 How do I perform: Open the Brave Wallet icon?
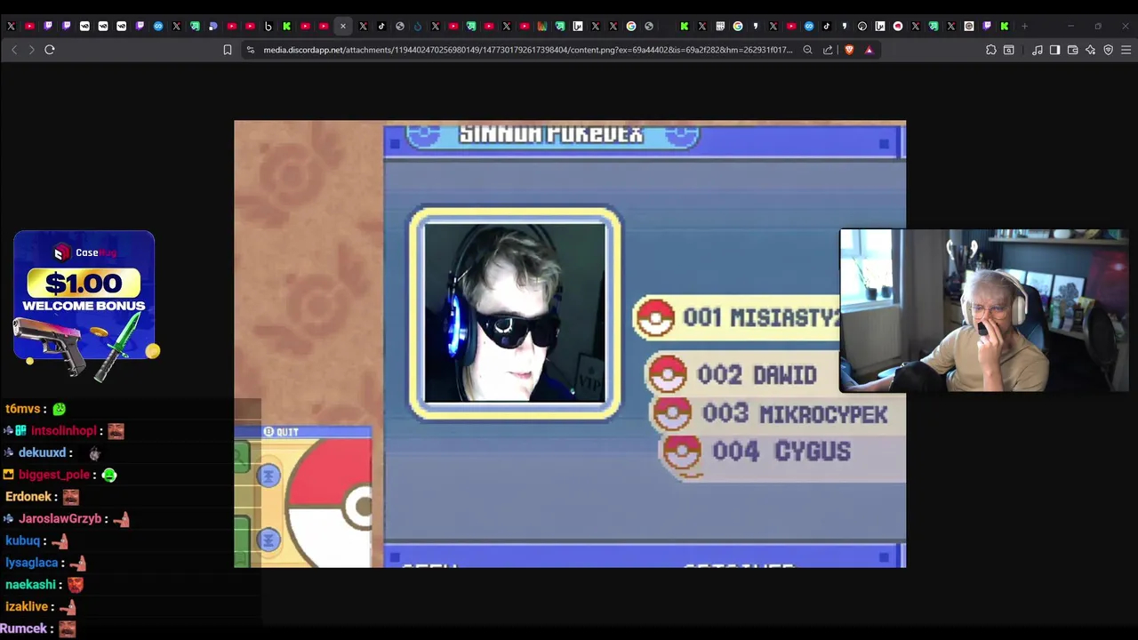pyautogui.click(x=1073, y=50)
